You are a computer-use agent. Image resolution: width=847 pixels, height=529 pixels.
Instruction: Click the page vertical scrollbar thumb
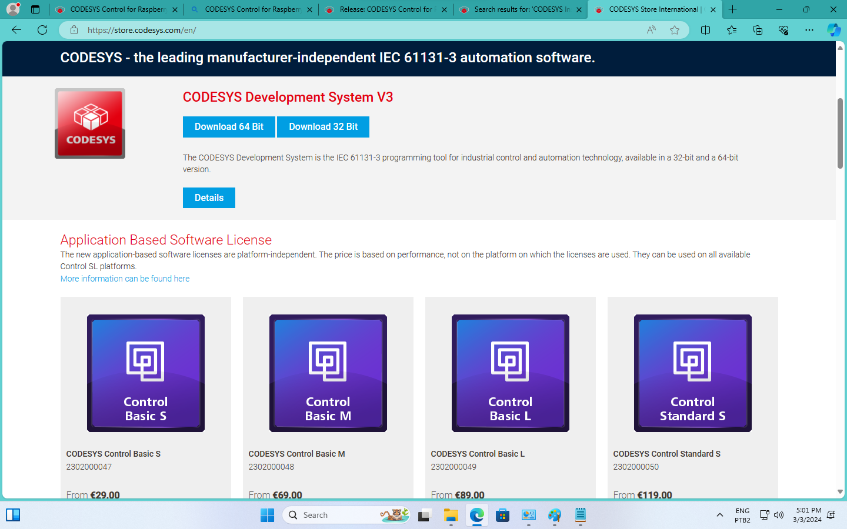click(840, 134)
